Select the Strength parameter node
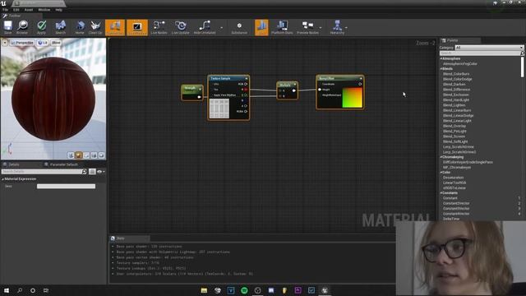This screenshot has width=526, height=296. [x=191, y=93]
